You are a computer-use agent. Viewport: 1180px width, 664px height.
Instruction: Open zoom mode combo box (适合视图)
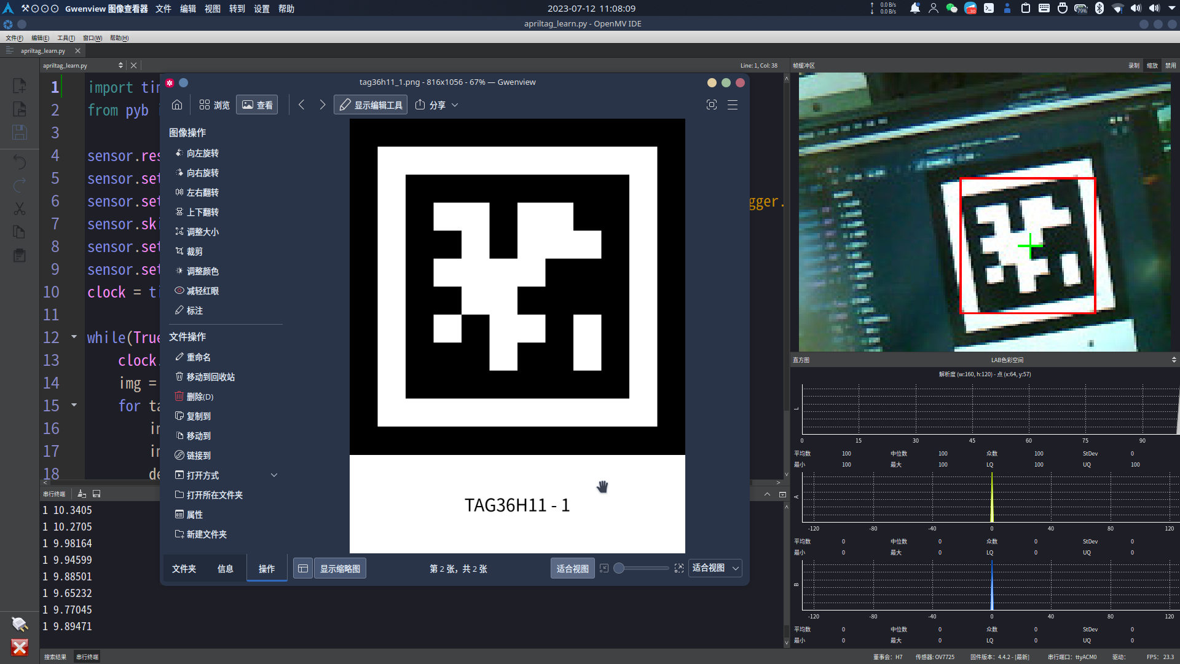(x=715, y=568)
